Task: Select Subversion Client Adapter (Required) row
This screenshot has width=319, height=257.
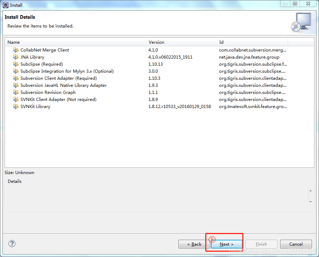Action: point(159,78)
